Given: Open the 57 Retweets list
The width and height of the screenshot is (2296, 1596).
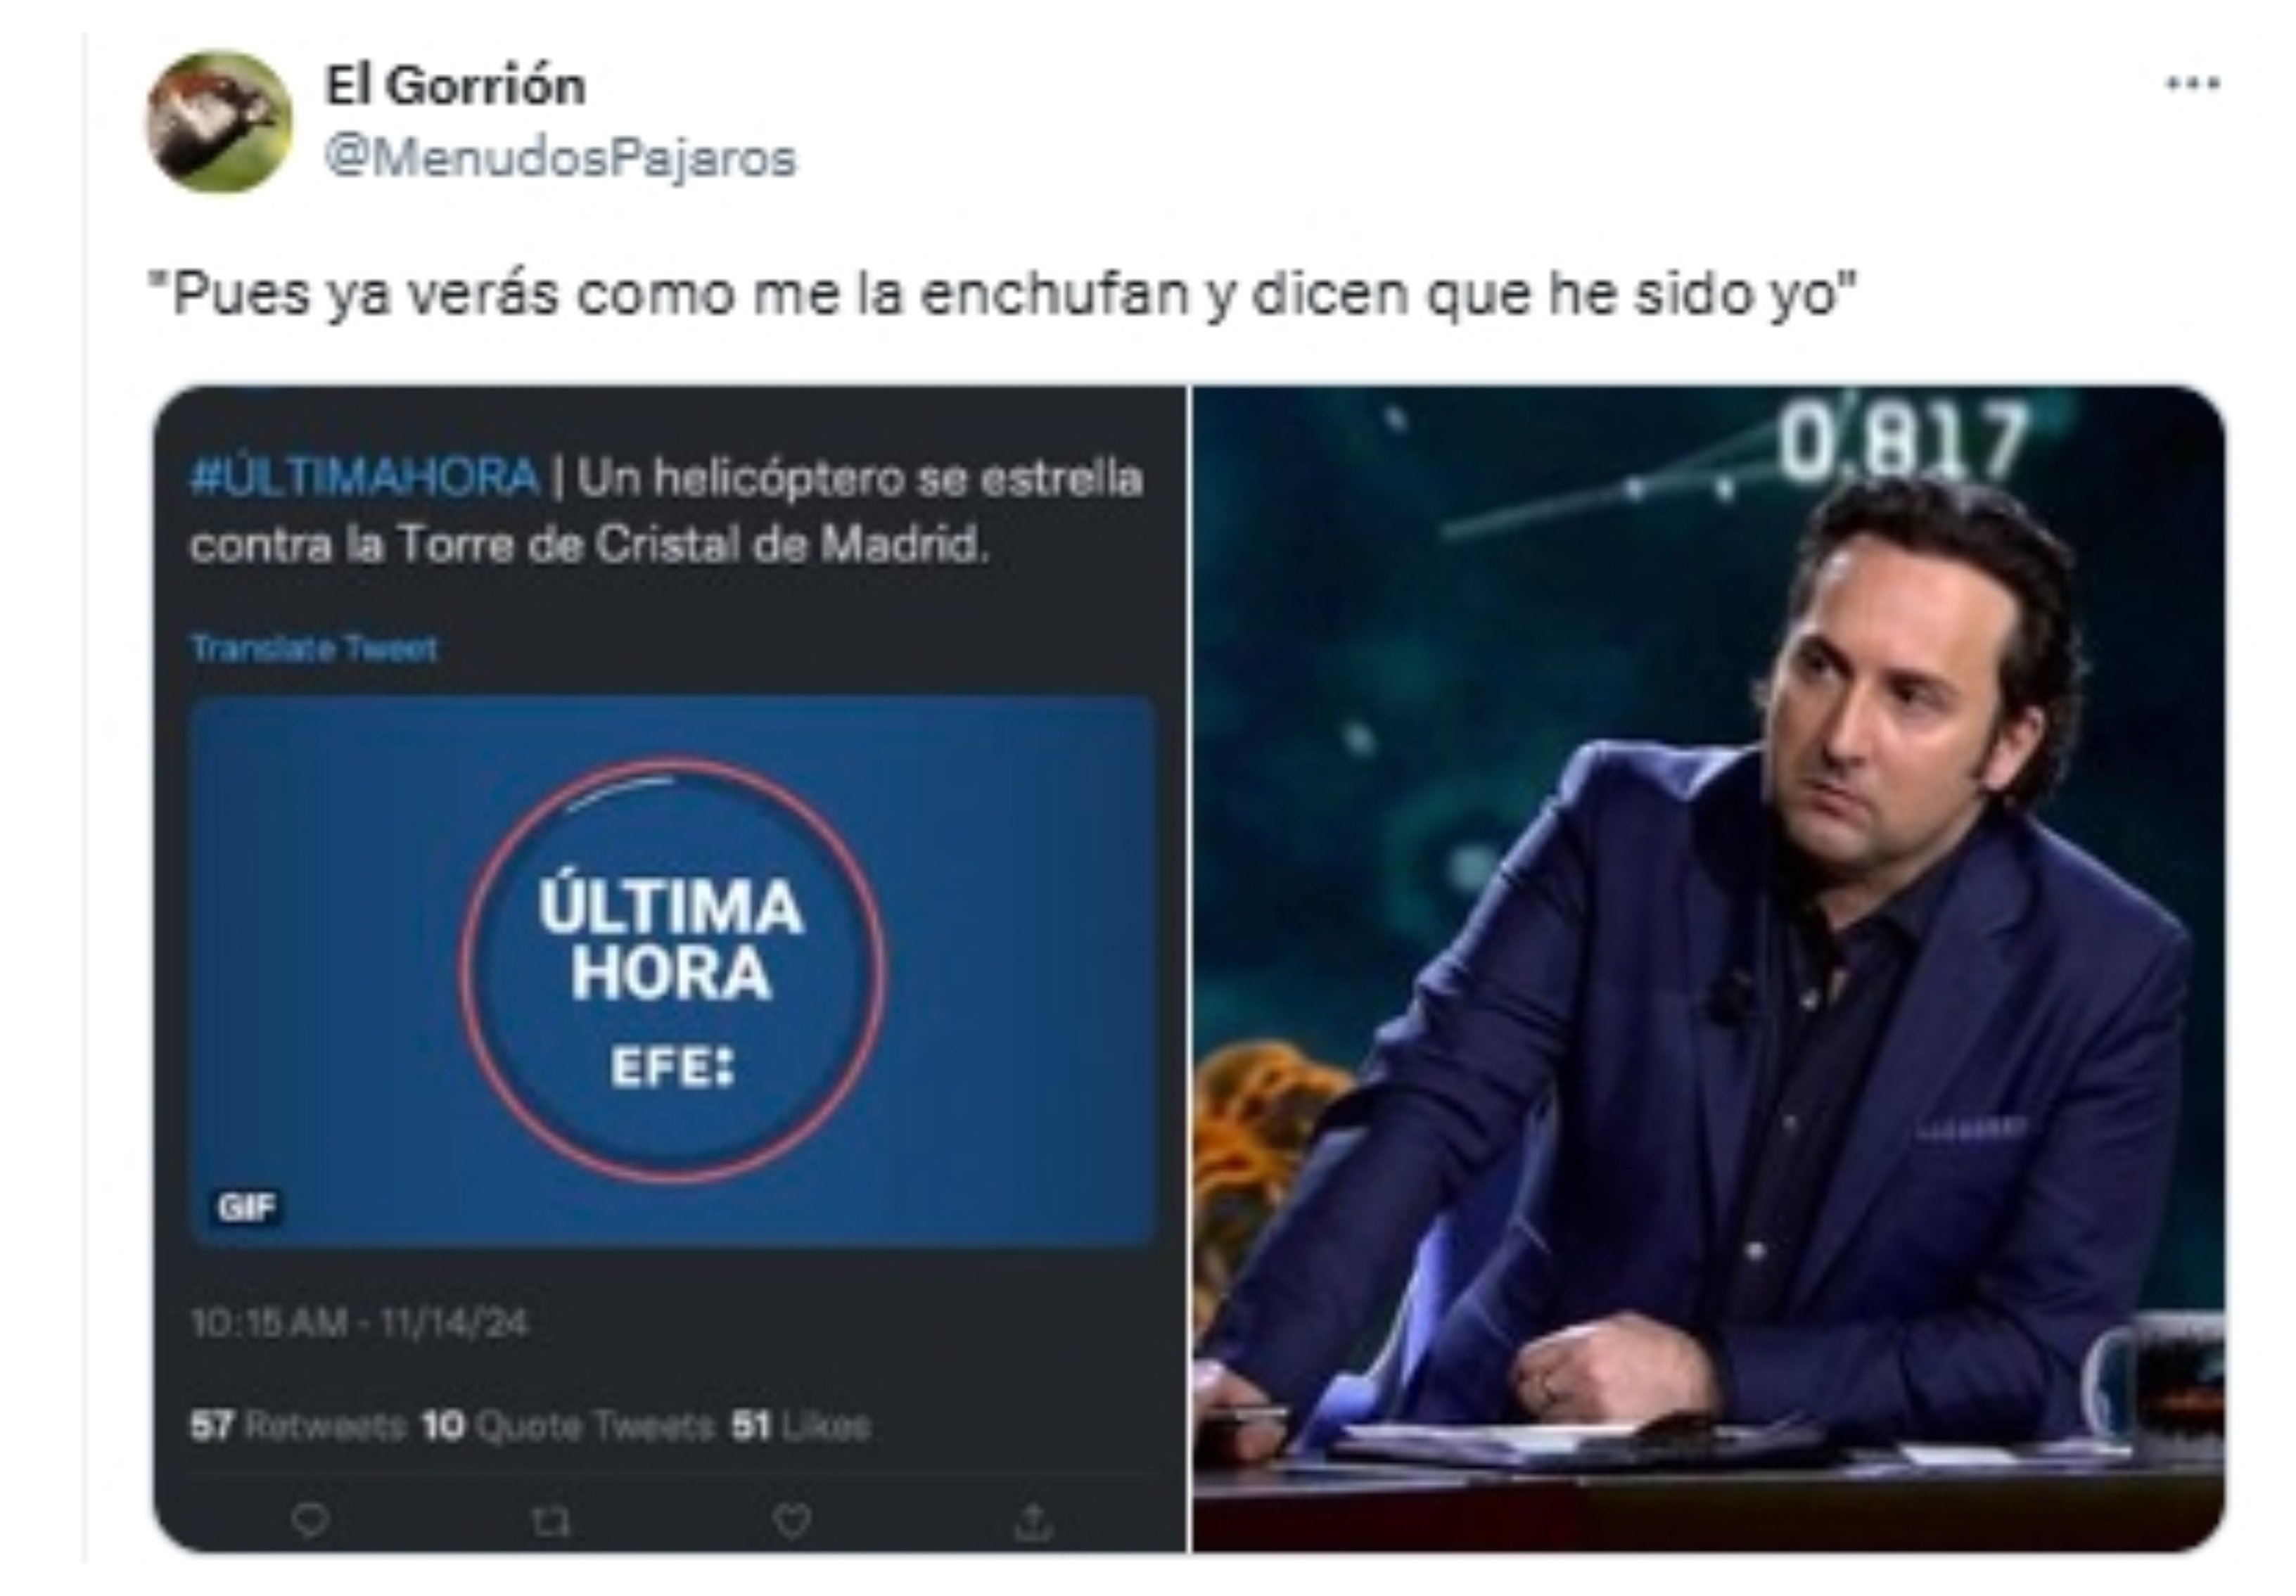Looking at the screenshot, I should 297,1425.
